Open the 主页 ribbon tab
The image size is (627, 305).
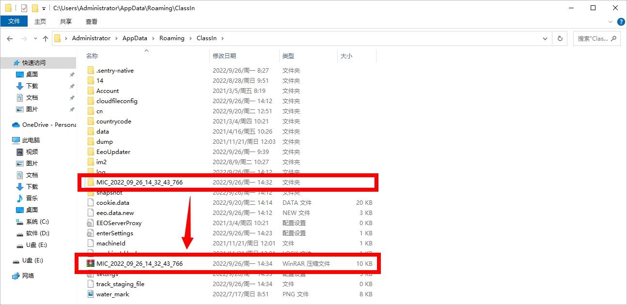click(40, 21)
